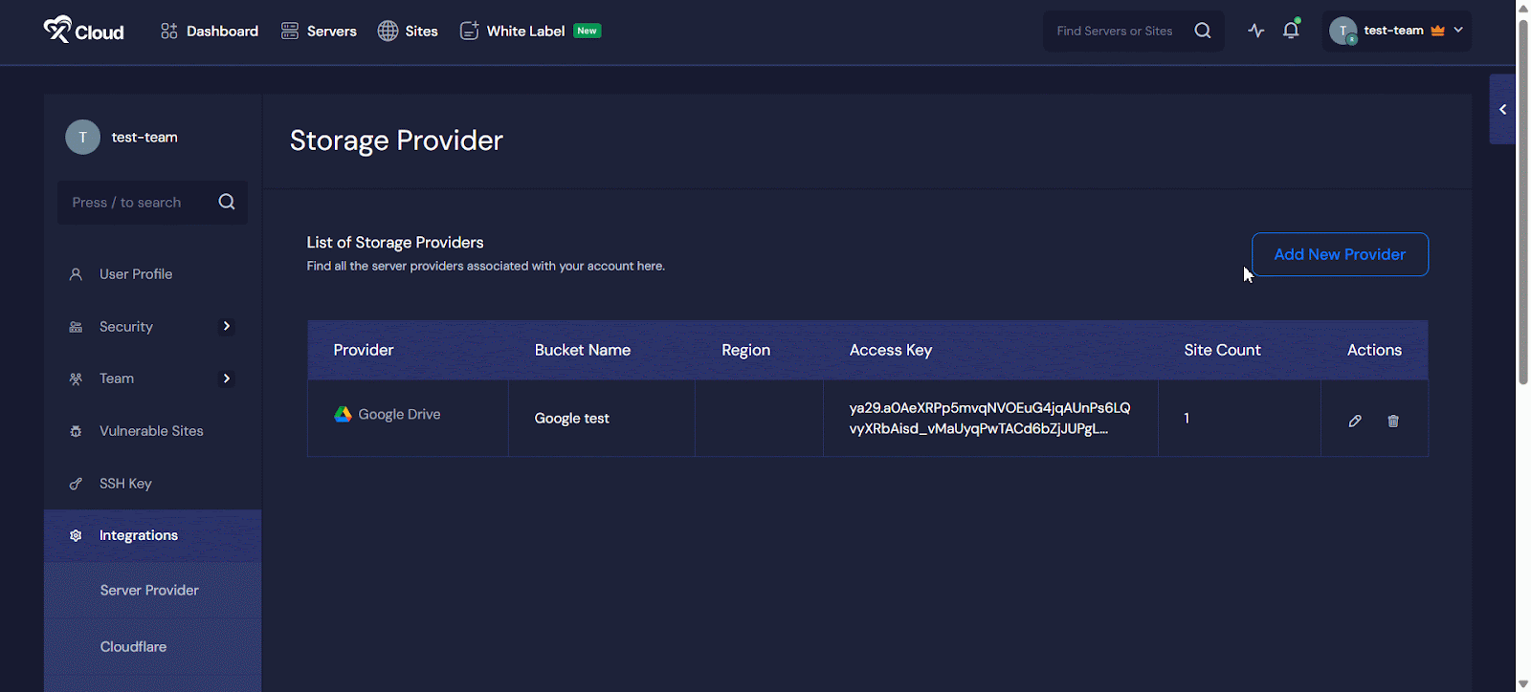Open Servers from the top menu

click(319, 31)
